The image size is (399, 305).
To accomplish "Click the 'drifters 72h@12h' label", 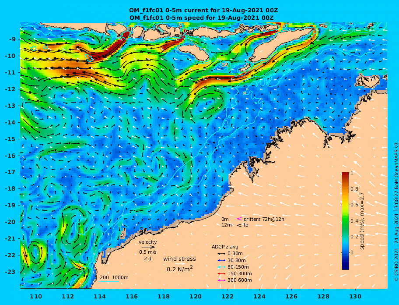I will pyautogui.click(x=264, y=219).
